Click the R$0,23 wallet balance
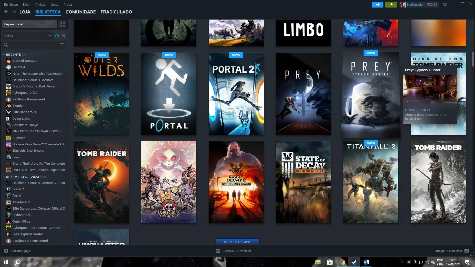 coord(432,5)
